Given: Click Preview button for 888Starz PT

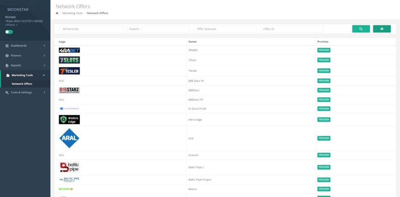Looking at the screenshot, I should tap(324, 99).
